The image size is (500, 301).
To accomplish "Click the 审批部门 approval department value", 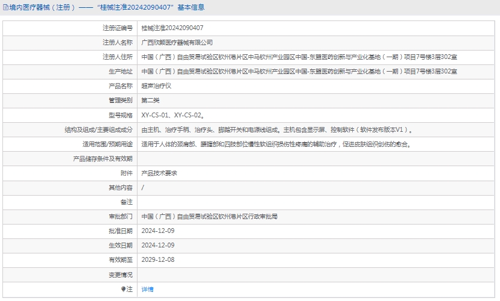I will (x=213, y=216).
